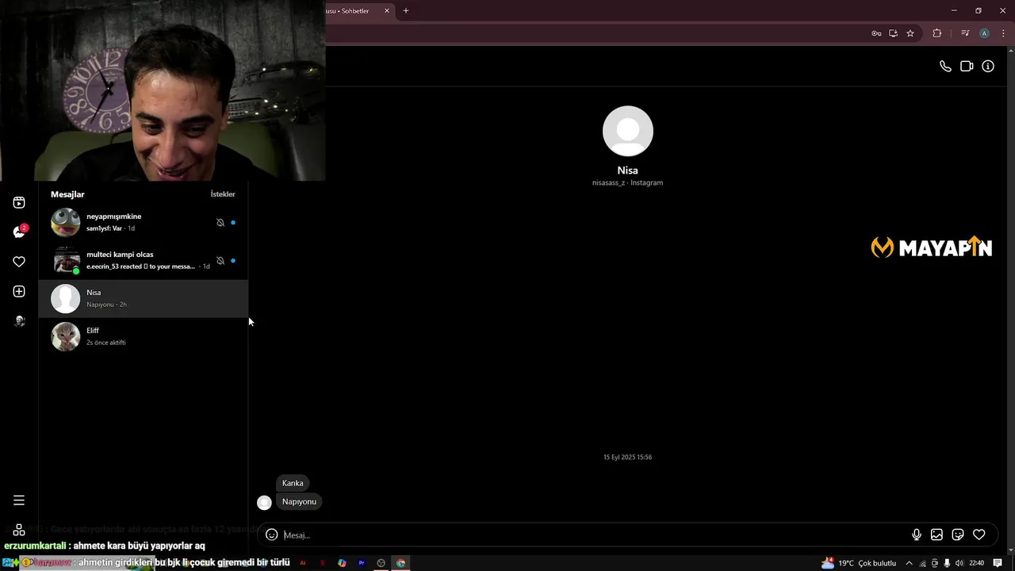1015x571 pixels.
Task: Open the password manager key icon
Action: tap(876, 33)
